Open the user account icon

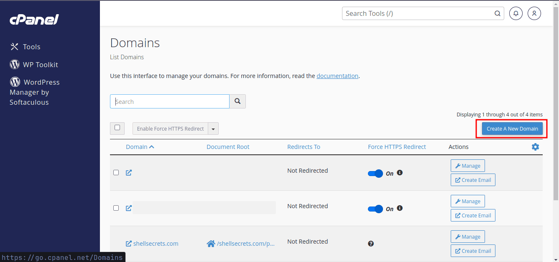[534, 13]
